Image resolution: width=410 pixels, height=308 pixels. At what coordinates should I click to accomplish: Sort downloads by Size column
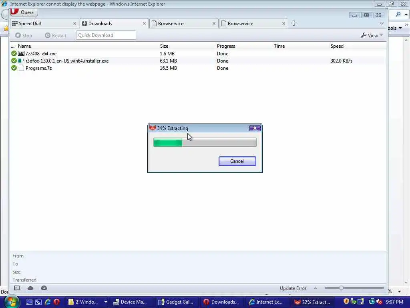click(164, 46)
